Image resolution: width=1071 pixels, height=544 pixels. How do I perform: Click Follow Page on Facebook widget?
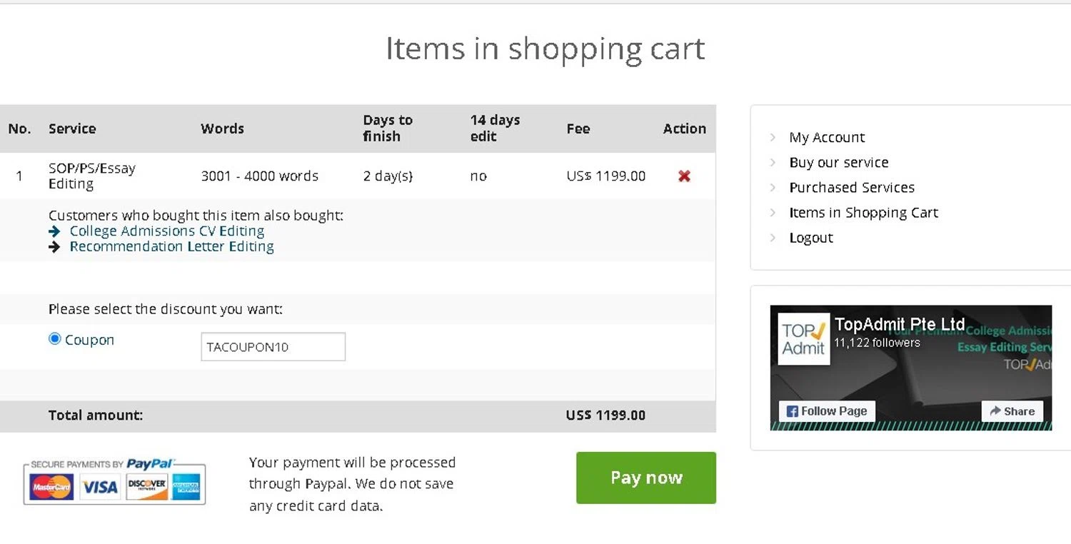827,411
